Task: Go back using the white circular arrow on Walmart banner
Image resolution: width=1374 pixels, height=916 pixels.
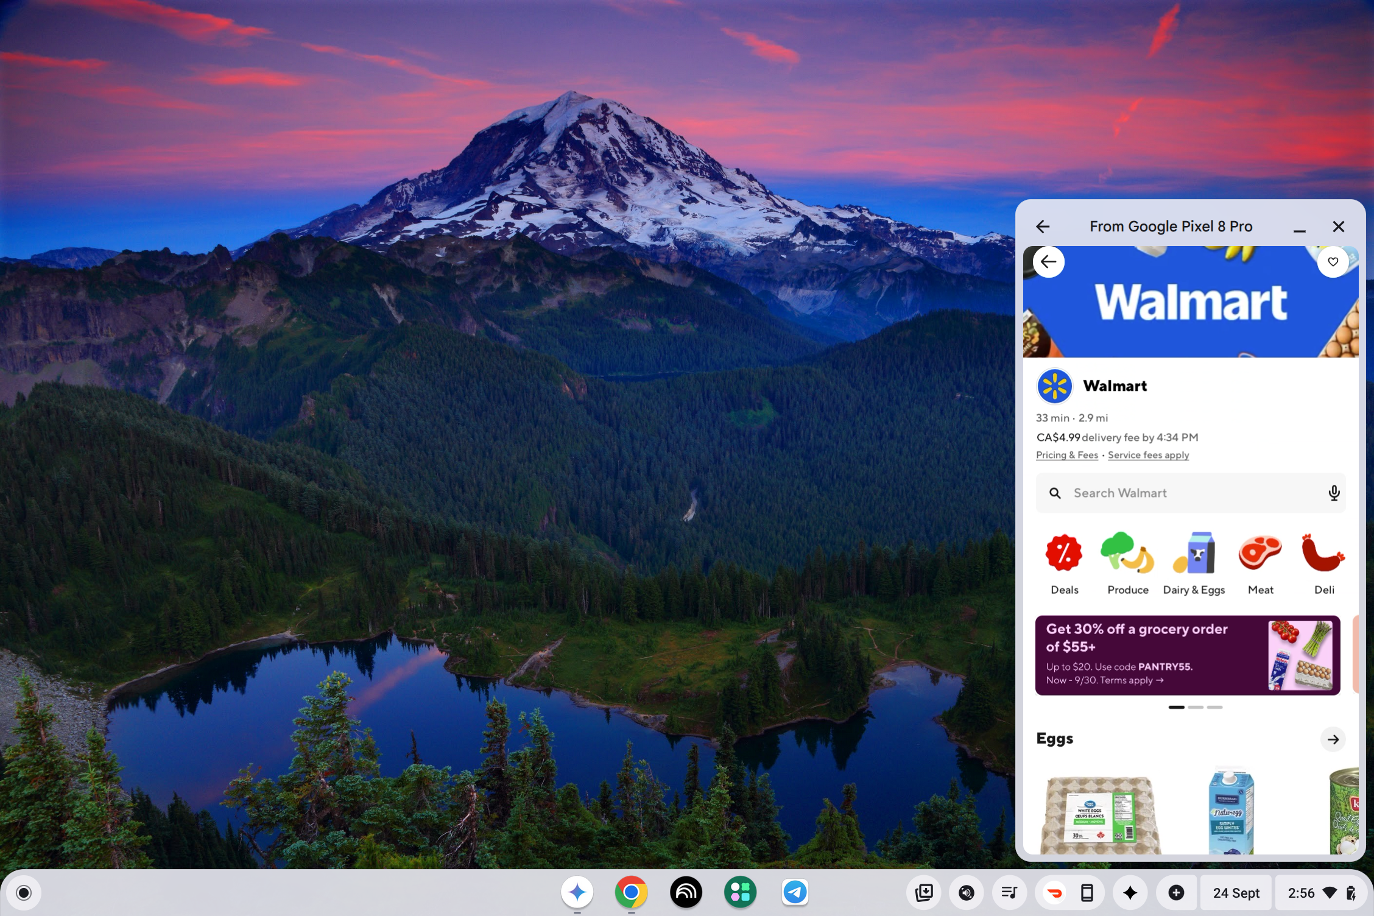Action: (1048, 262)
